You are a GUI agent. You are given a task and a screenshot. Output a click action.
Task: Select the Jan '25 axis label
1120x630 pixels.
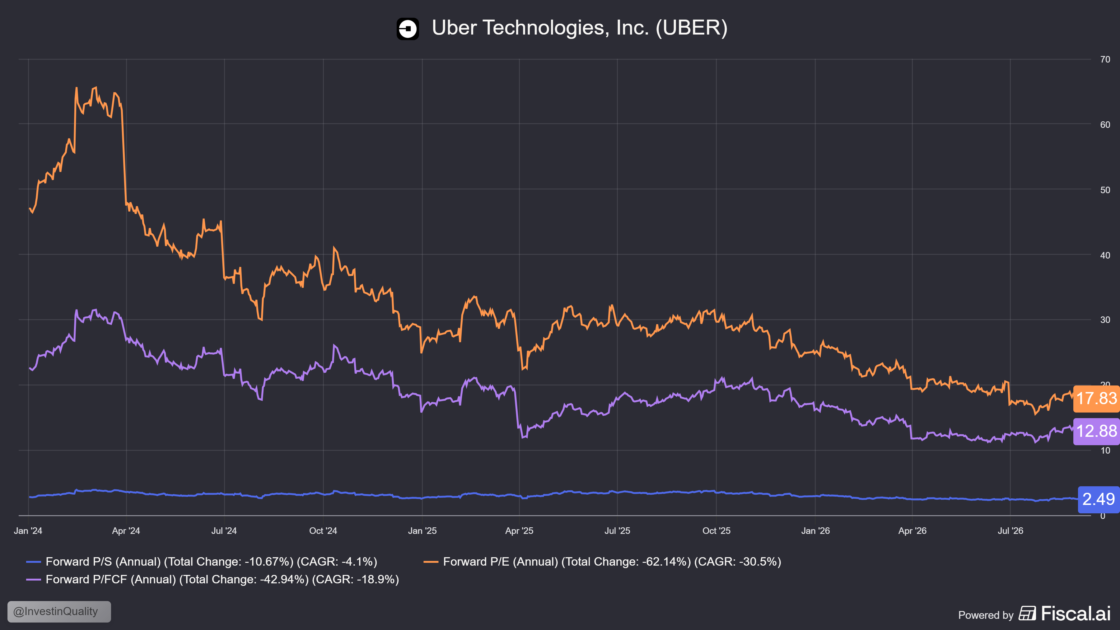pos(422,531)
